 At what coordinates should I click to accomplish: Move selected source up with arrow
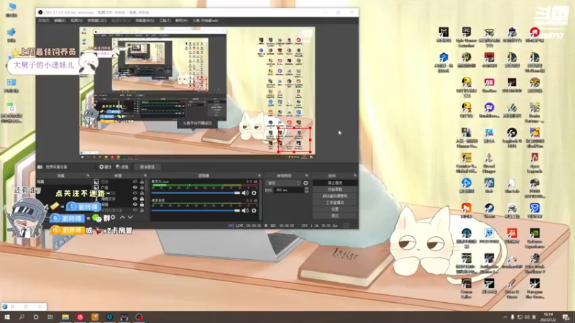tap(122, 217)
